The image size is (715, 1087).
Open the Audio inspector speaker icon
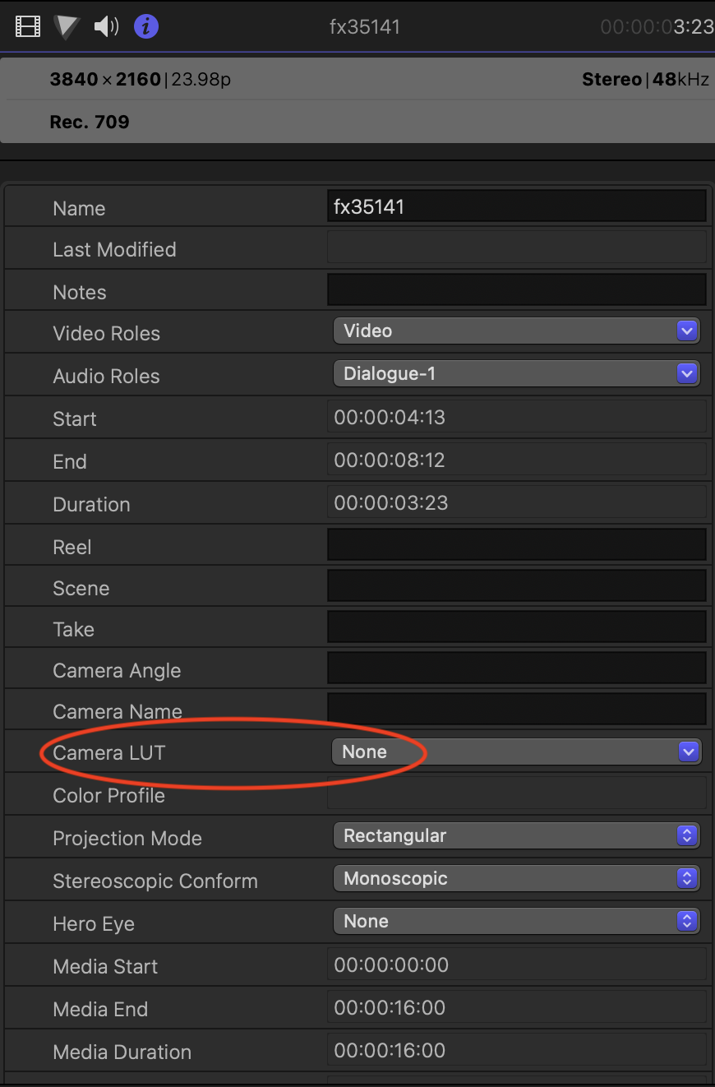pos(106,27)
